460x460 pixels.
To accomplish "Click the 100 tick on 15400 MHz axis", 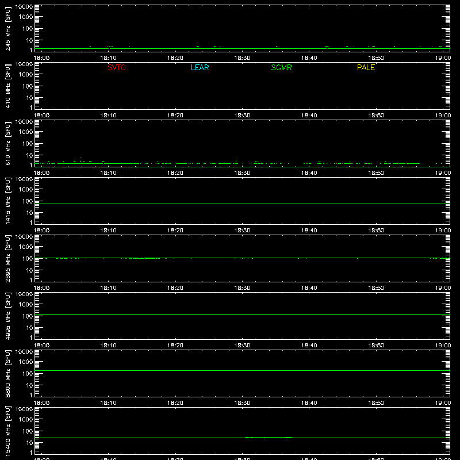I will coord(28,431).
